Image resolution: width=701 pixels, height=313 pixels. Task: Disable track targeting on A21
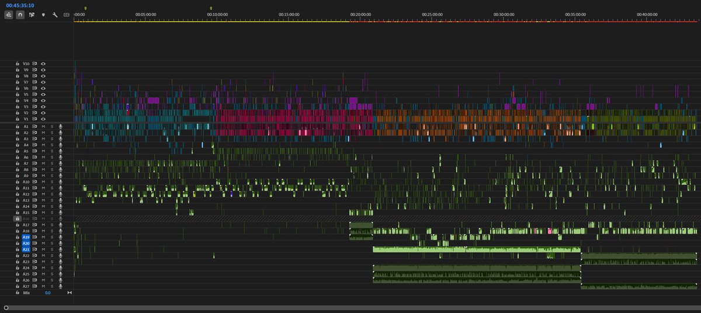click(26, 250)
